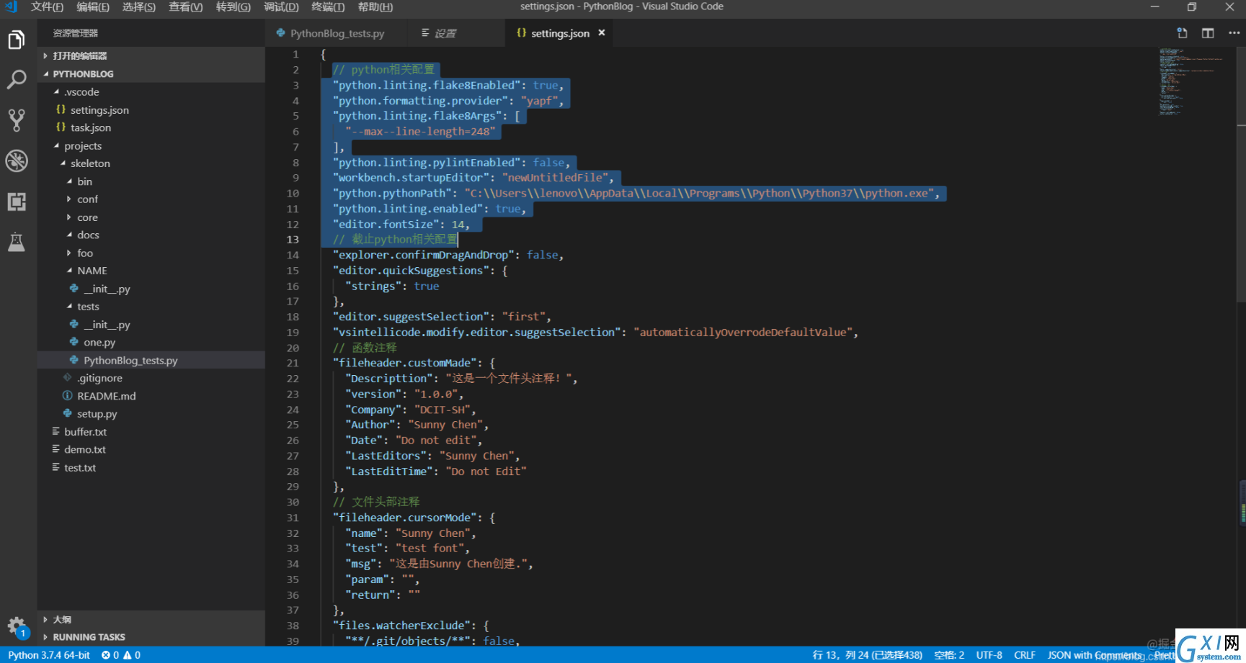Image resolution: width=1246 pixels, height=663 pixels.
Task: Open the Terminal (终端) menu
Action: [x=328, y=7]
